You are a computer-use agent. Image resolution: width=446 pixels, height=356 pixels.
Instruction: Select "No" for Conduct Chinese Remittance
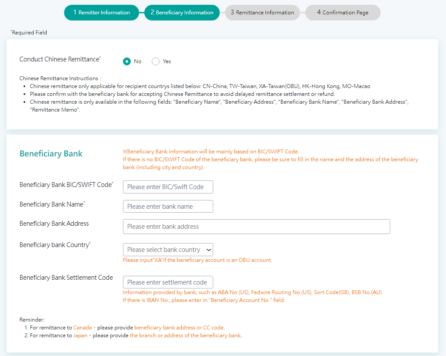coord(127,61)
